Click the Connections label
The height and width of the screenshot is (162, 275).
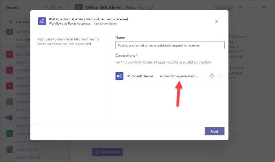(x=125, y=56)
